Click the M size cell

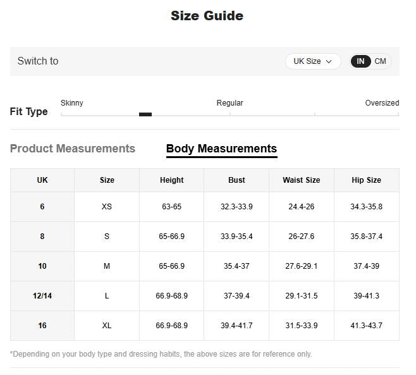(107, 266)
